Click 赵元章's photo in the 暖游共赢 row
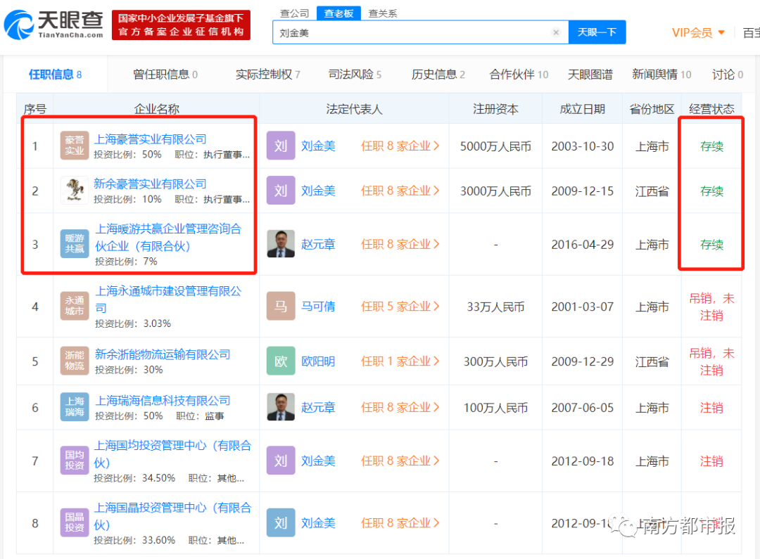Viewport: 760px width, 559px height. coord(281,244)
